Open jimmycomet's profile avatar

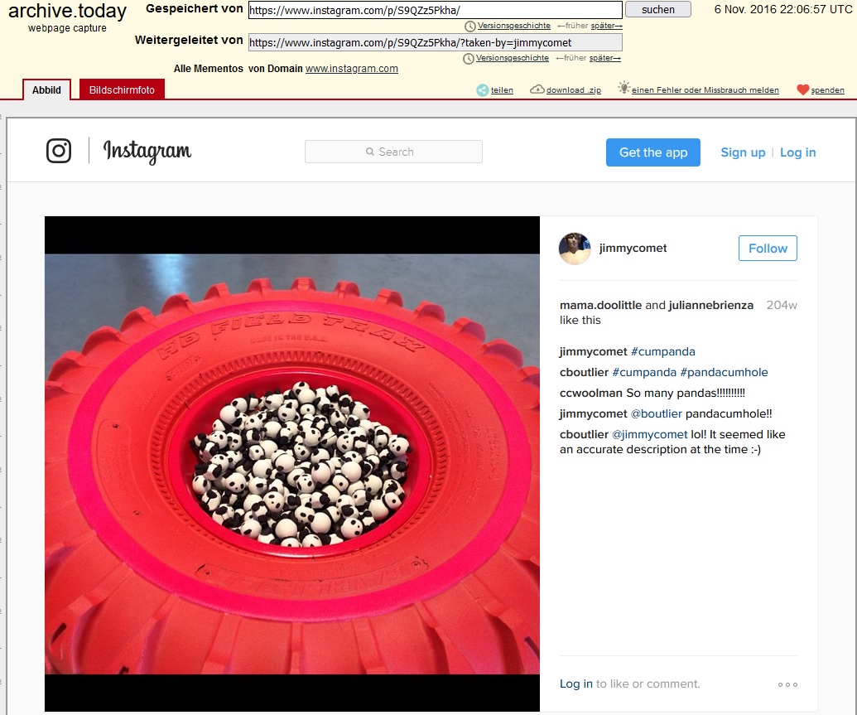coord(575,249)
